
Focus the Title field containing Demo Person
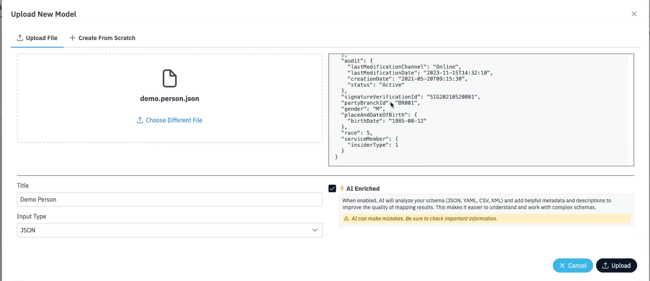tap(169, 199)
